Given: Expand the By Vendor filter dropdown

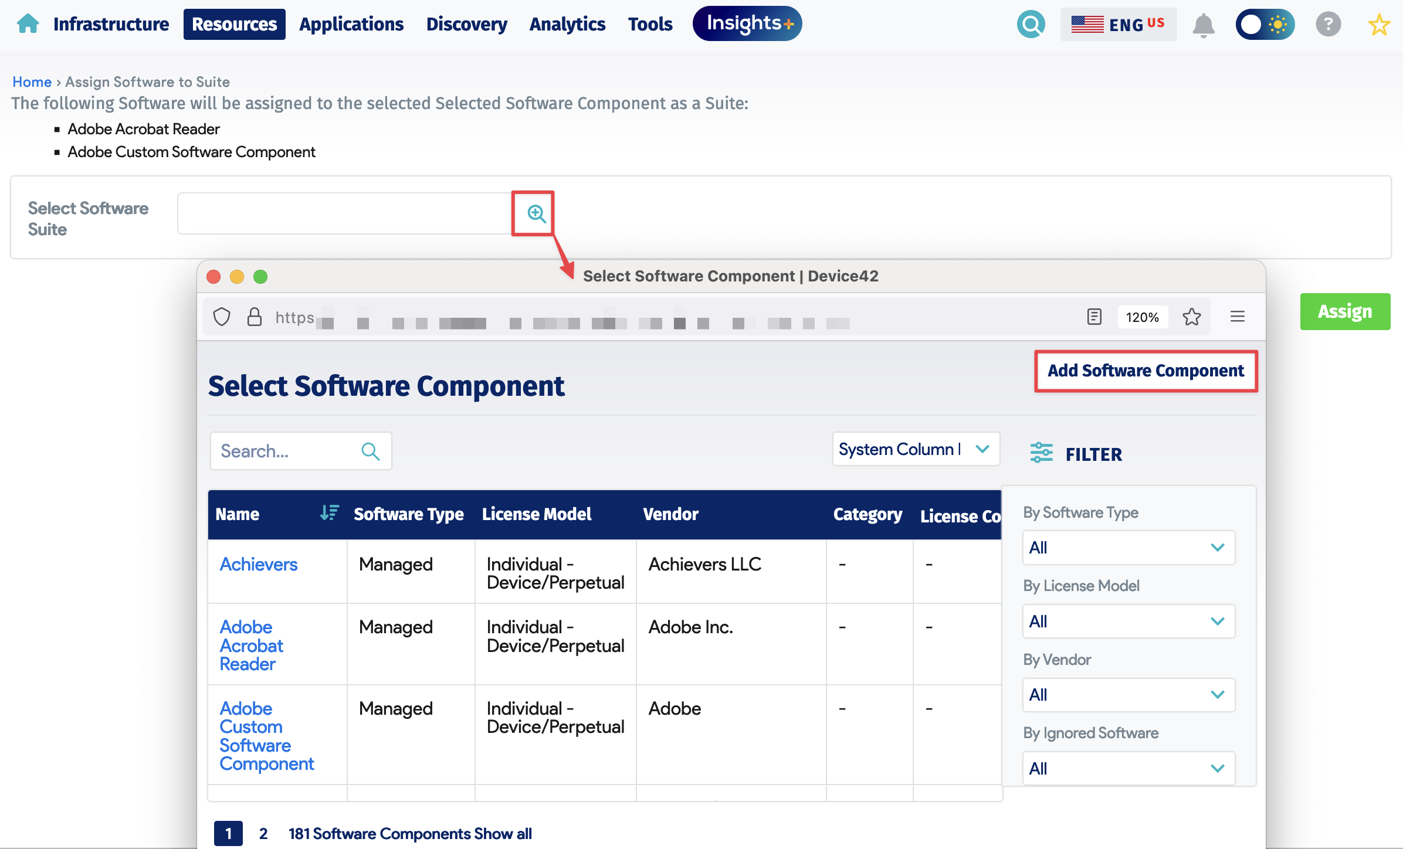Looking at the screenshot, I should click(x=1127, y=695).
